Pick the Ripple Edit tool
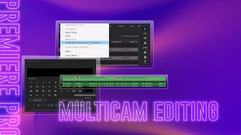This screenshot has width=241, height=135. pyautogui.click(x=145, y=38)
